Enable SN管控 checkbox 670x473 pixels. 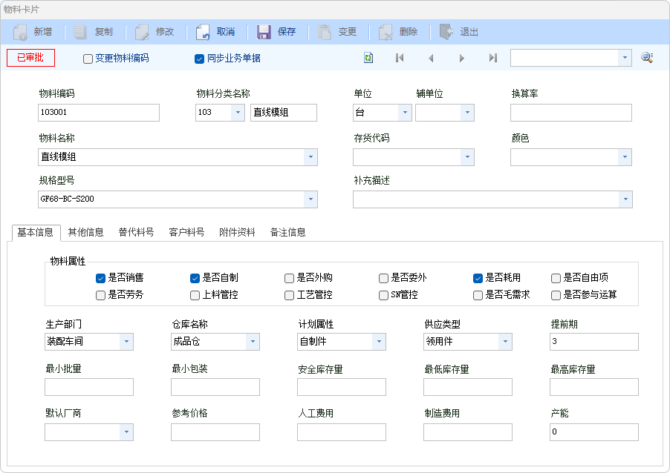pos(384,295)
